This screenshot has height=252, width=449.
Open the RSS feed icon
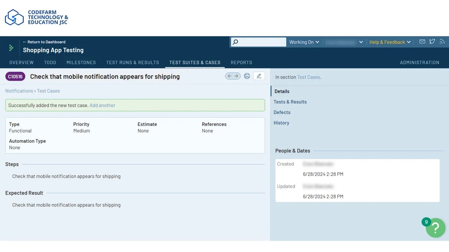click(442, 42)
